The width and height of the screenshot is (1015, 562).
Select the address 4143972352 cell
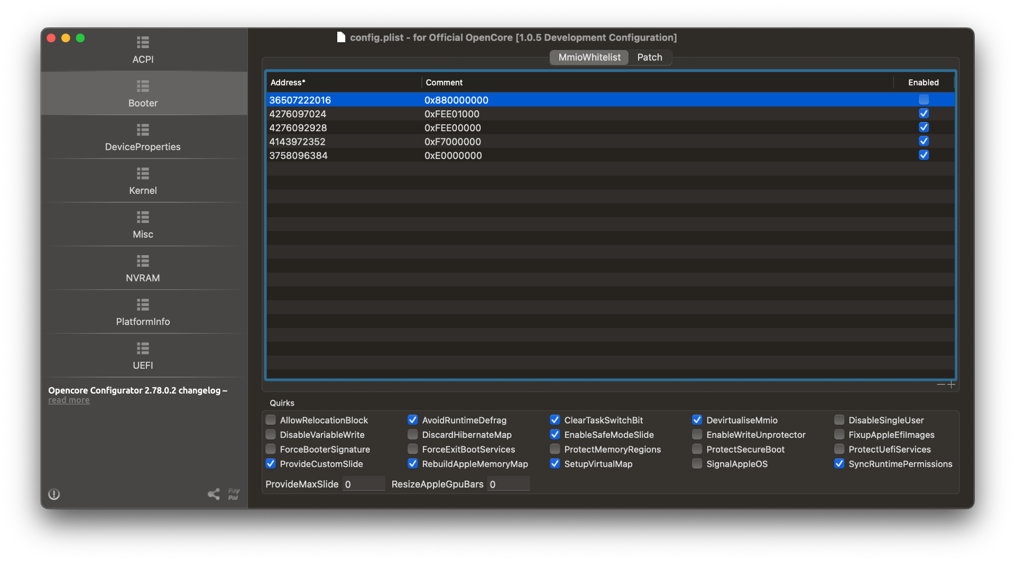point(297,142)
